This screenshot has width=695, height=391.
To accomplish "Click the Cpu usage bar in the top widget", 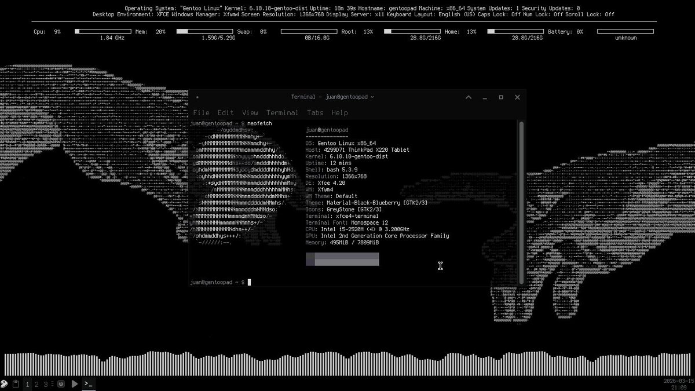I will tap(103, 32).
